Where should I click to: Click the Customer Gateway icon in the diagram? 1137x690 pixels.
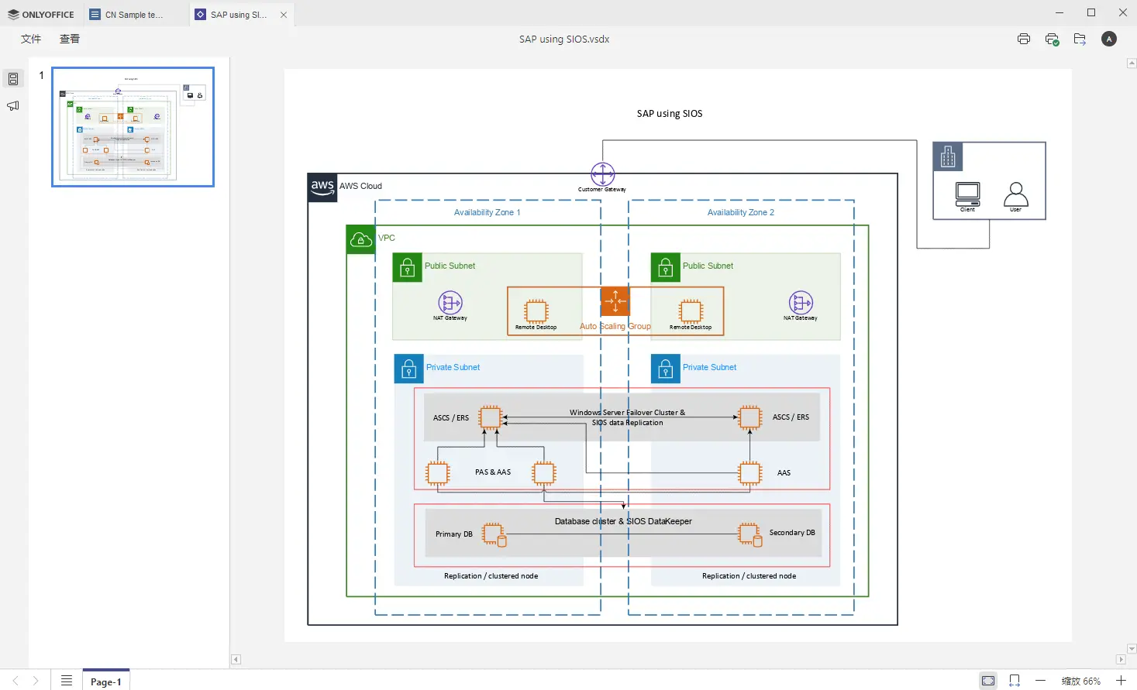click(603, 174)
